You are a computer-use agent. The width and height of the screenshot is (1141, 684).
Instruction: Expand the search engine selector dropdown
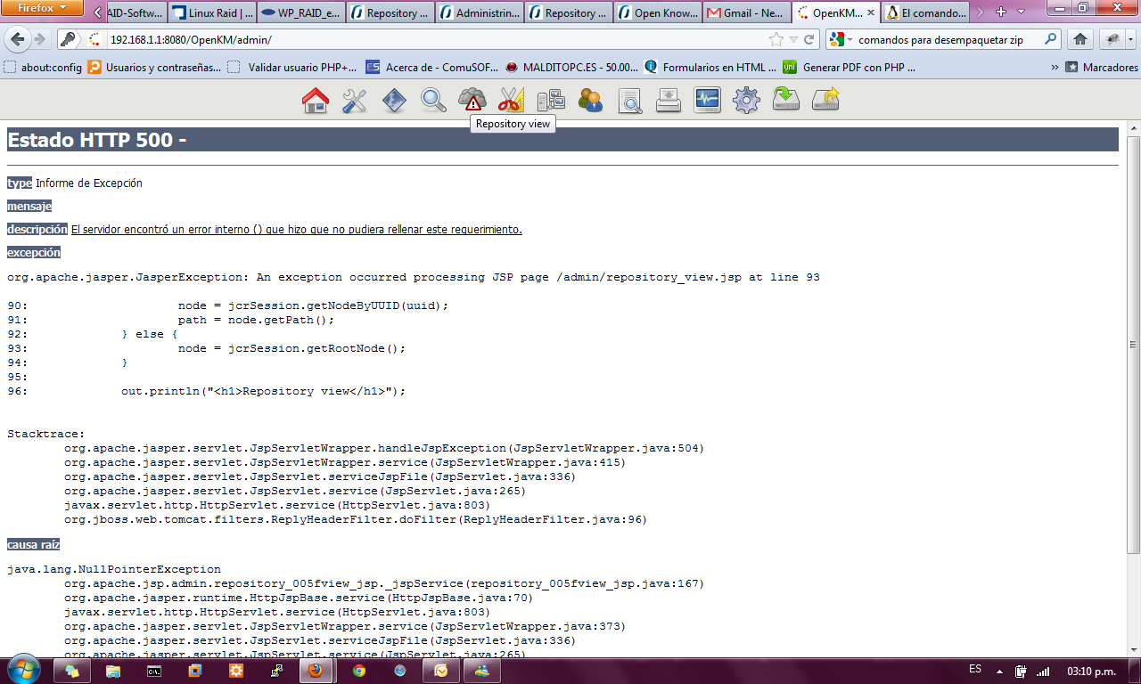pos(841,40)
